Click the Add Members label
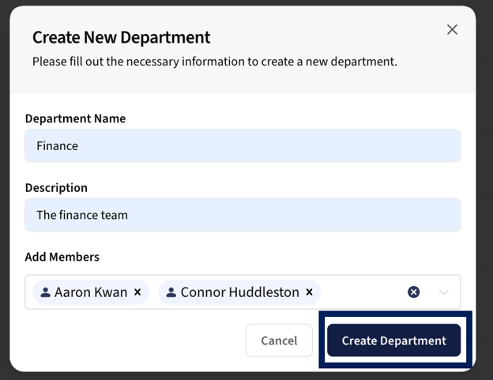The height and width of the screenshot is (380, 493). (62, 257)
